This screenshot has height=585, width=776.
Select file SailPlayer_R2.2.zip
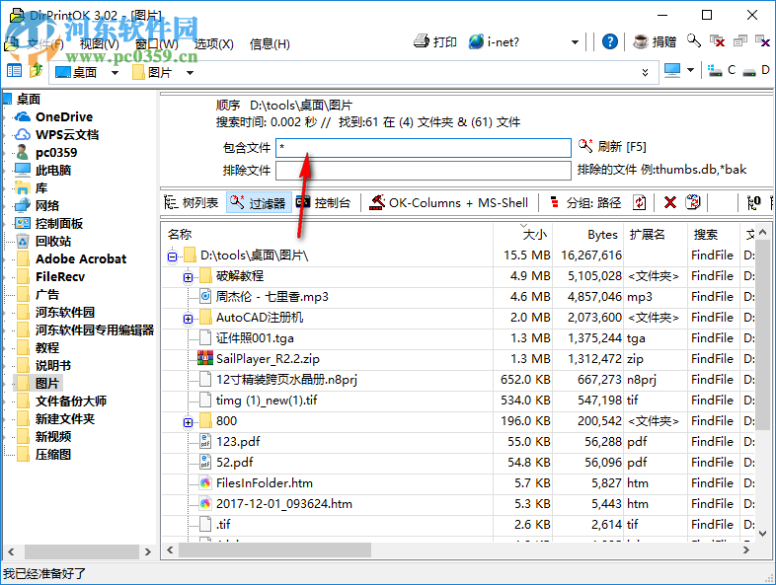click(268, 358)
